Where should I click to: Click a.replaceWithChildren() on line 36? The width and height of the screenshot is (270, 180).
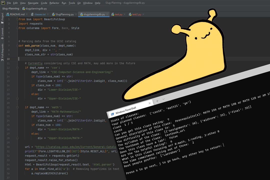49,173
